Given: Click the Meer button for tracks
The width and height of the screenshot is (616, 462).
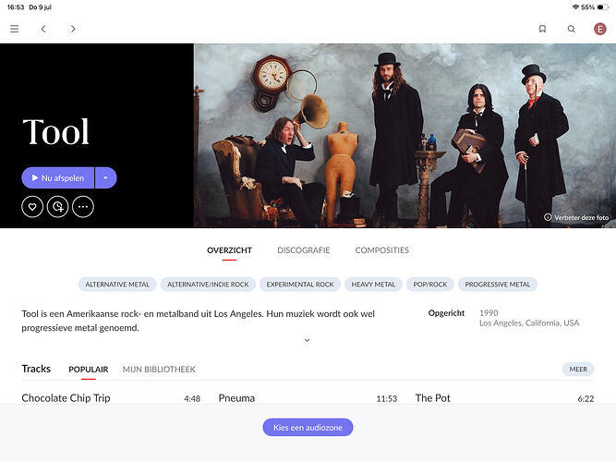Looking at the screenshot, I should [x=578, y=370].
